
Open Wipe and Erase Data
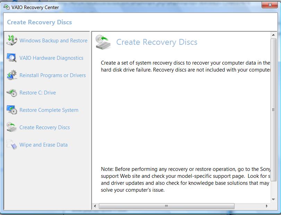click(x=43, y=145)
